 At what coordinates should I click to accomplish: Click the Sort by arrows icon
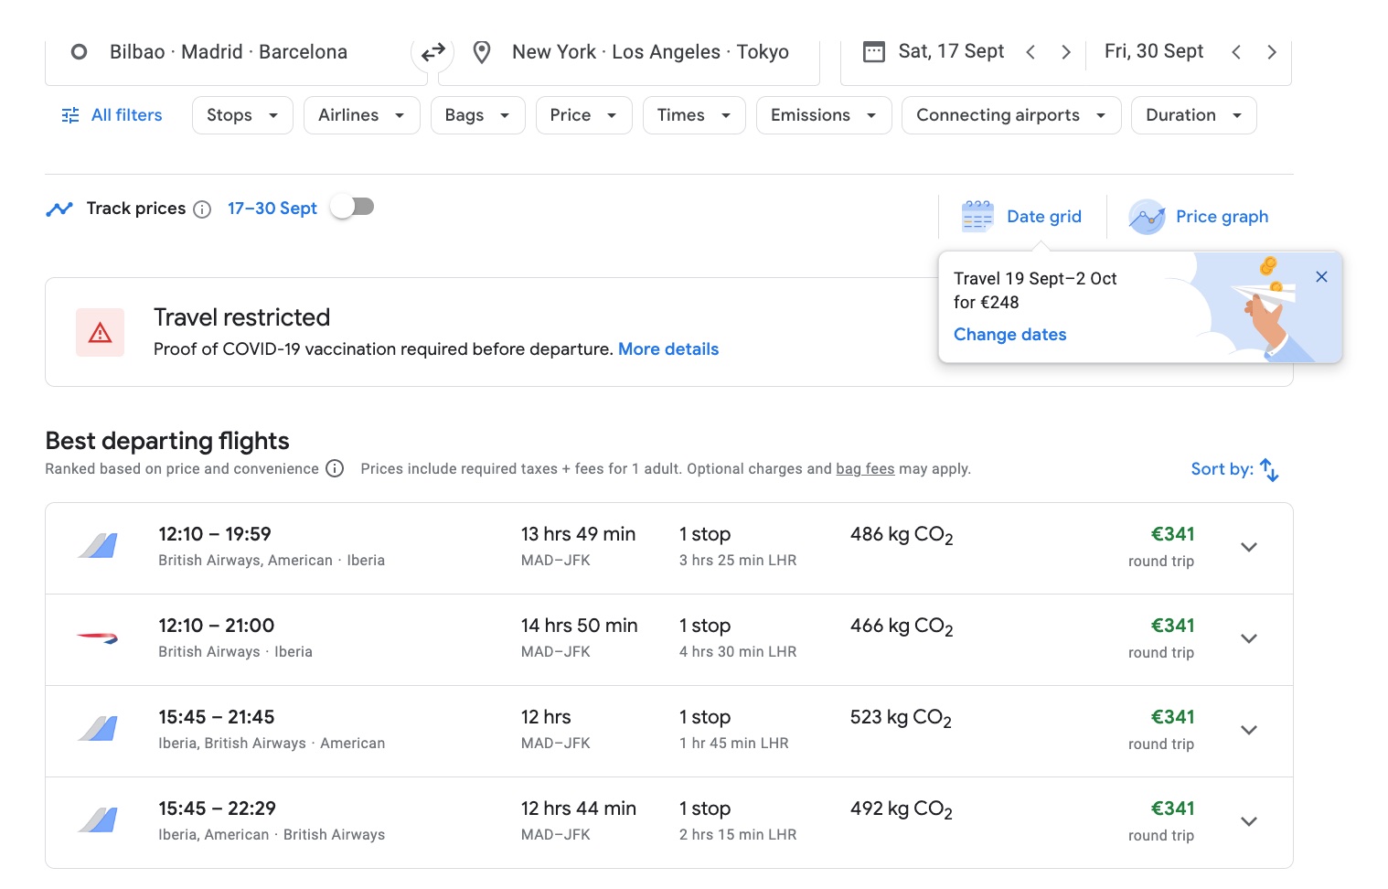[x=1268, y=469]
